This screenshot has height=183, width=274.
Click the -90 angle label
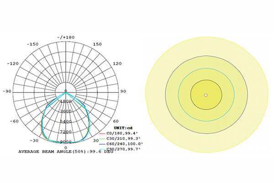point(7,91)
